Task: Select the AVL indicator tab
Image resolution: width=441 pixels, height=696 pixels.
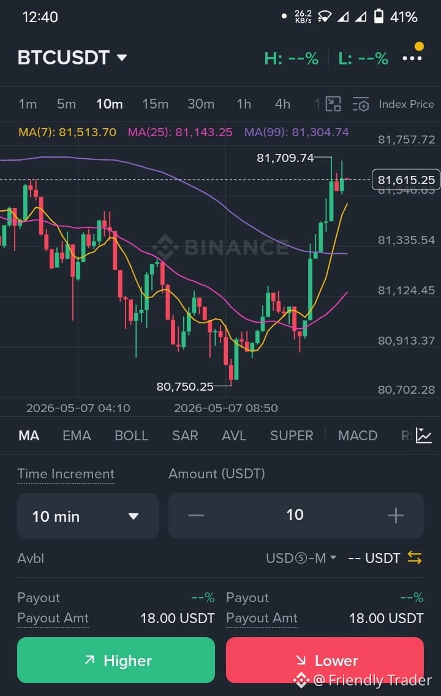Action: pos(233,435)
